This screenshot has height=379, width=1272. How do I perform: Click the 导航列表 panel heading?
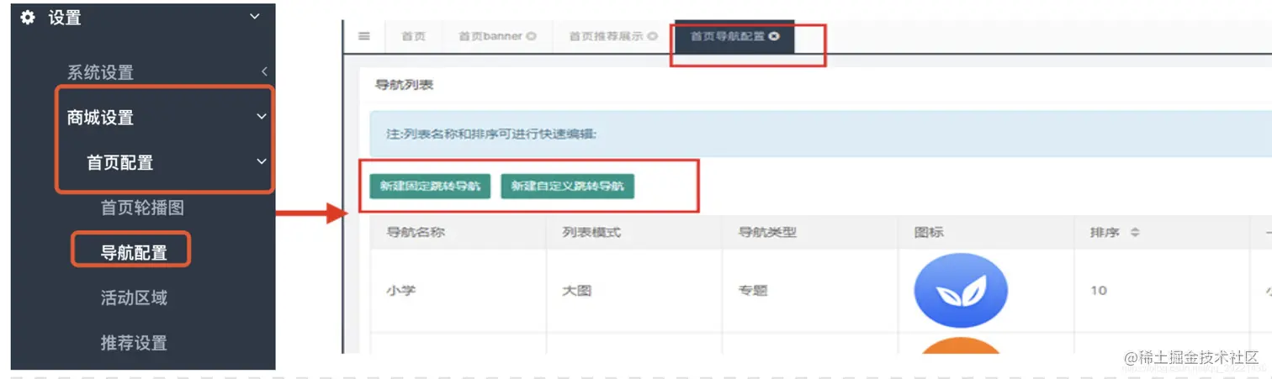[404, 86]
